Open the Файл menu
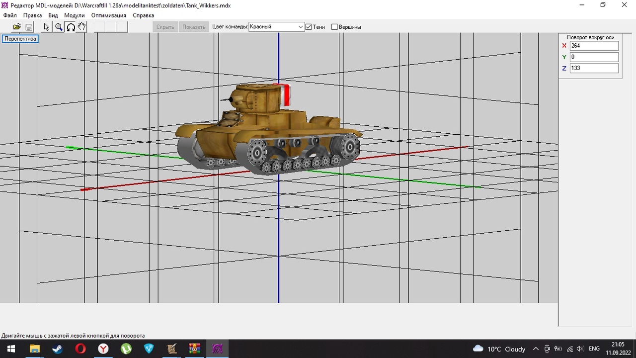This screenshot has height=358, width=636. point(10,15)
